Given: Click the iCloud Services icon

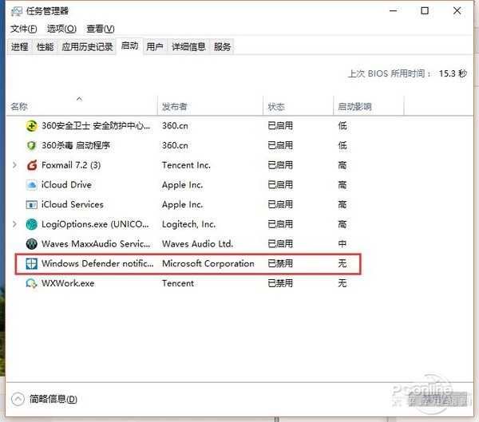Looking at the screenshot, I should [x=31, y=204].
